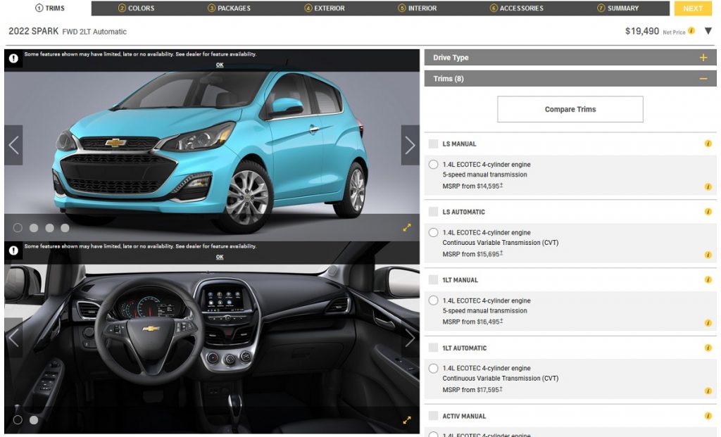Select second exterior image carousel dot

tap(34, 227)
